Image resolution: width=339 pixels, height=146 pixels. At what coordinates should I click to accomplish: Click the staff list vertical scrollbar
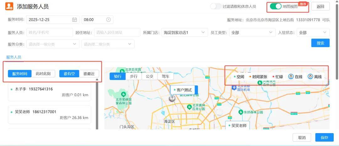tap(97, 104)
